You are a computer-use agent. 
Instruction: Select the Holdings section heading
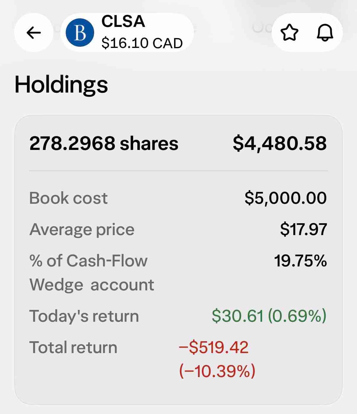click(x=61, y=84)
